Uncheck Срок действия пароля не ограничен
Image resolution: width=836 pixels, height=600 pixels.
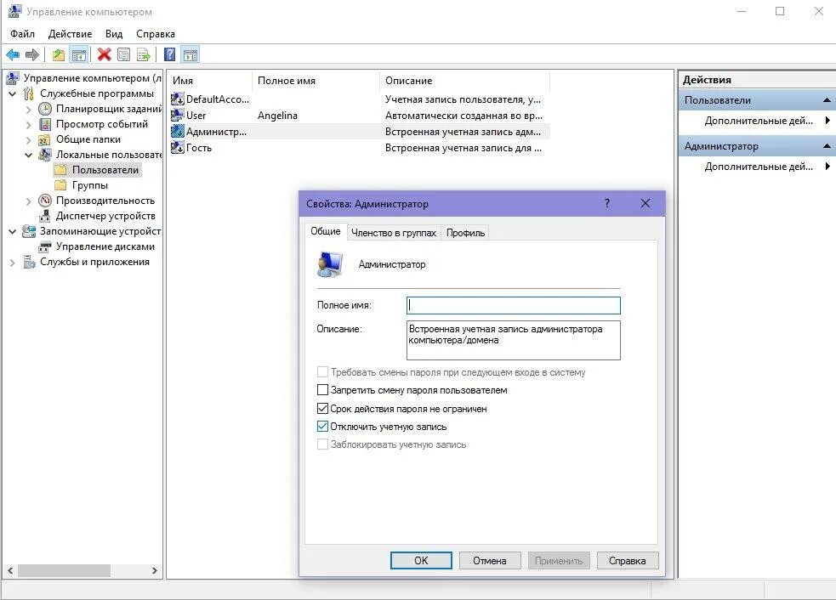[x=322, y=409]
